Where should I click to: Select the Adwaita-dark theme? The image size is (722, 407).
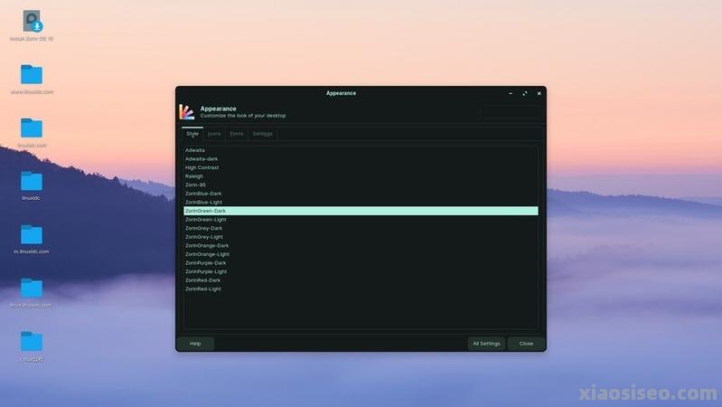point(361,159)
